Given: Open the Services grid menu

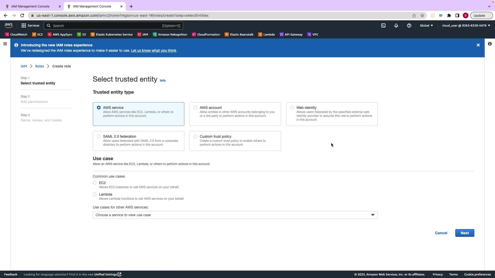Looking at the screenshot, I should pos(30,25).
